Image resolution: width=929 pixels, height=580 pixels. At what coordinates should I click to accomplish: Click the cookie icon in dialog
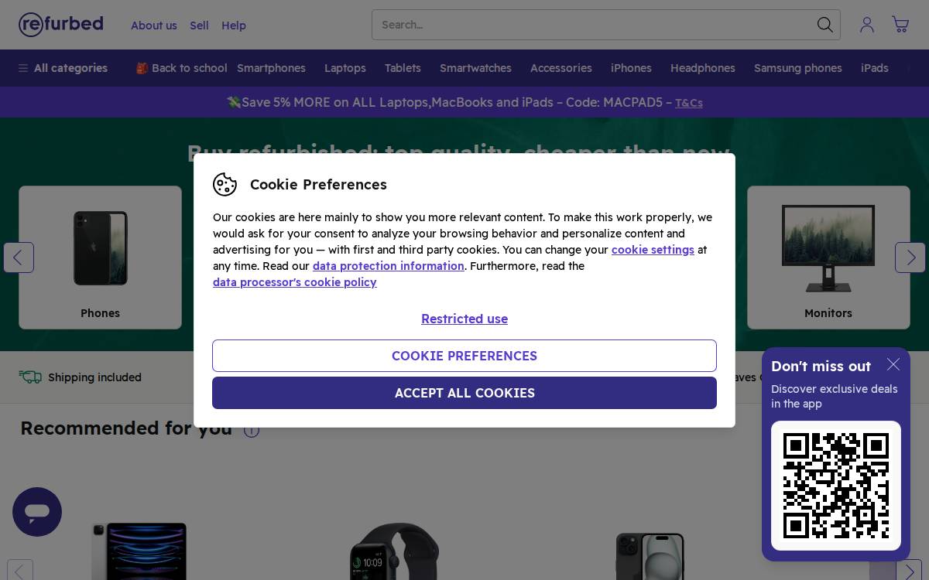[x=225, y=184]
